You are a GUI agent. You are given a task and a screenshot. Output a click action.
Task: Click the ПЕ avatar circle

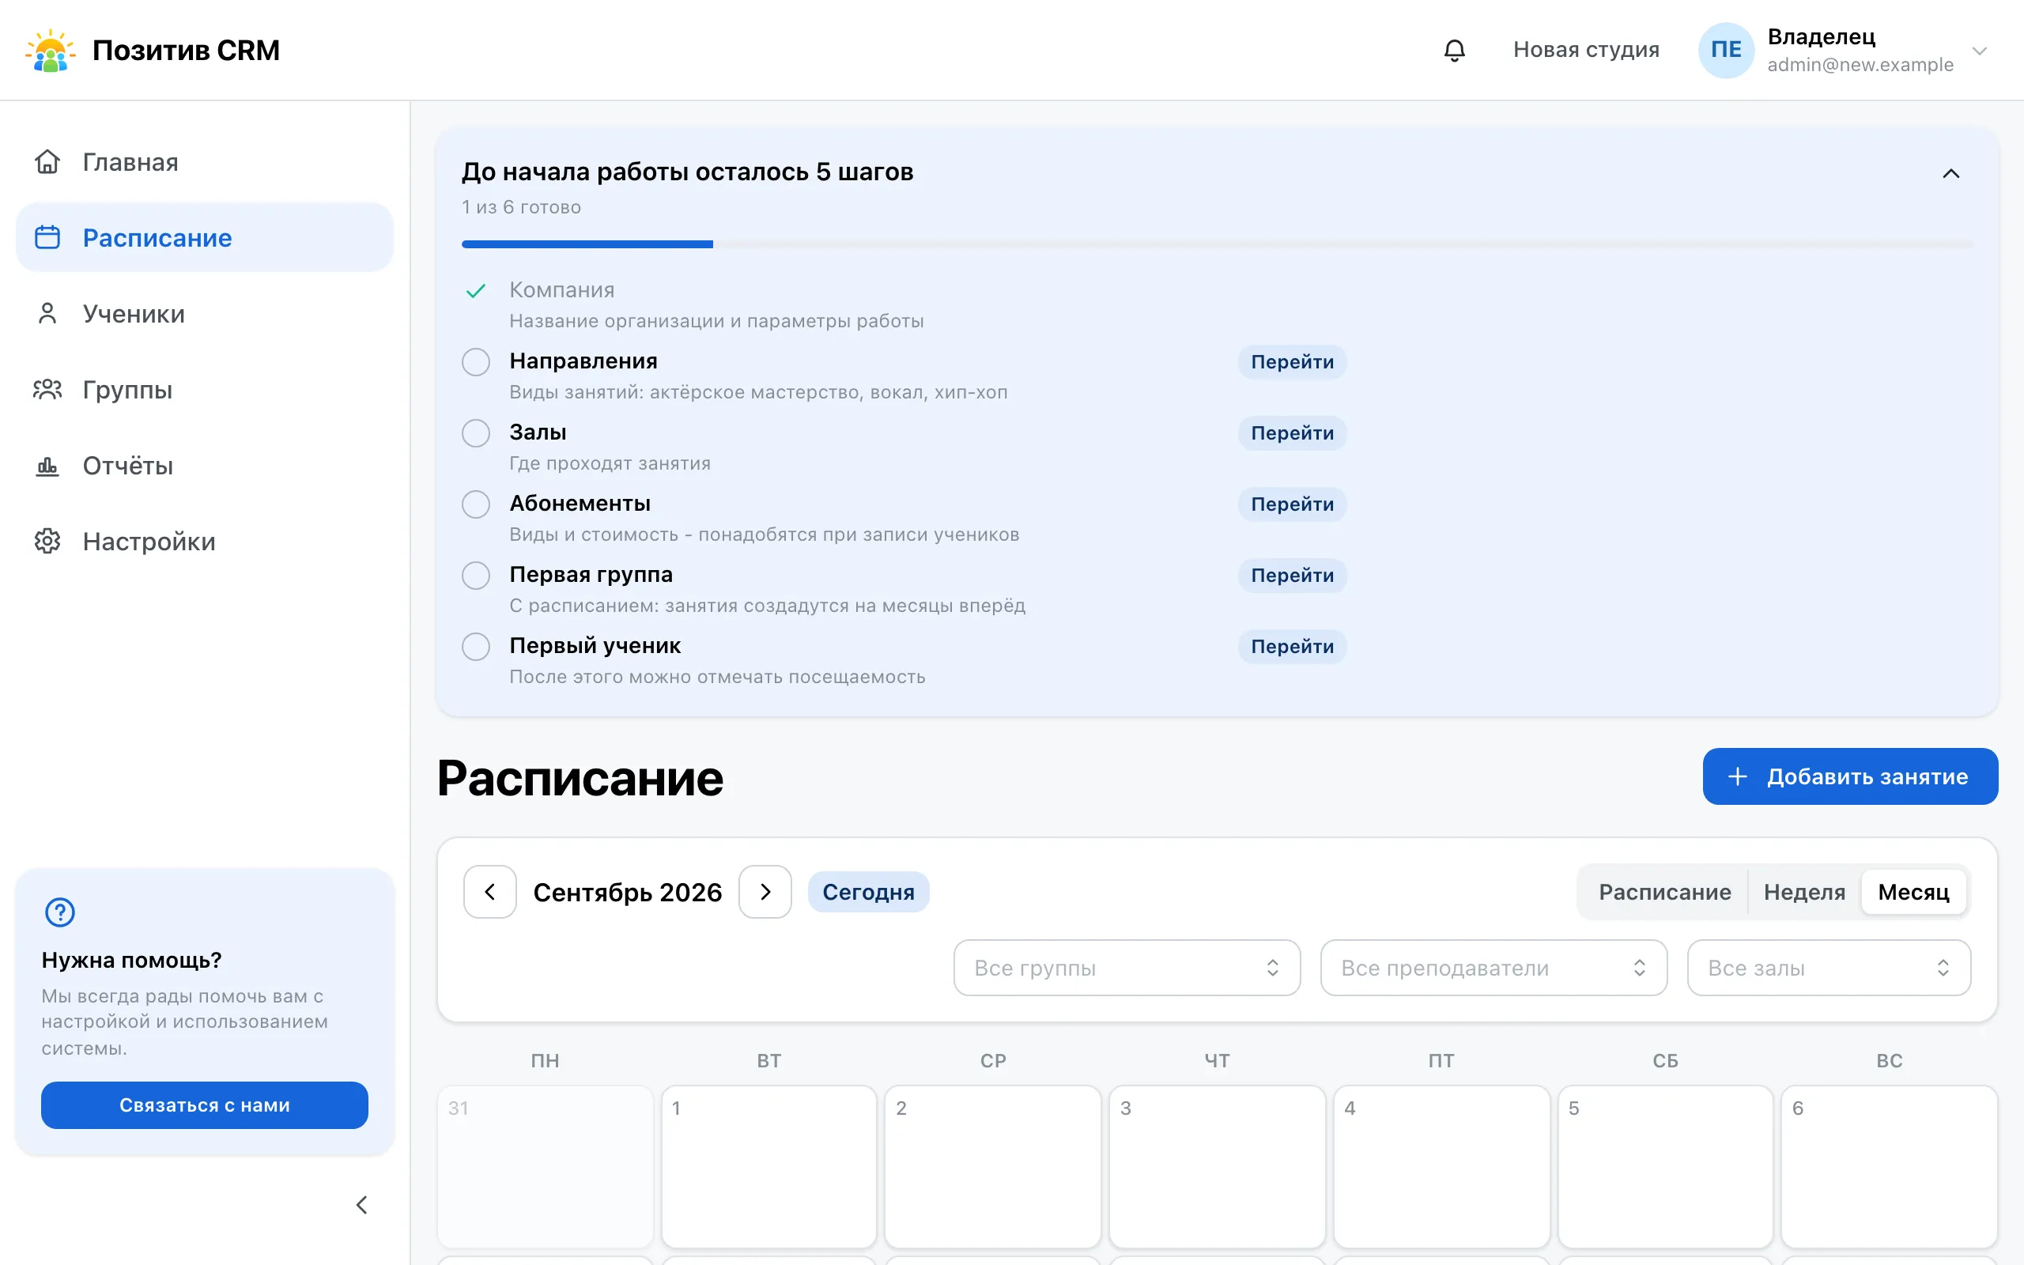click(x=1725, y=50)
